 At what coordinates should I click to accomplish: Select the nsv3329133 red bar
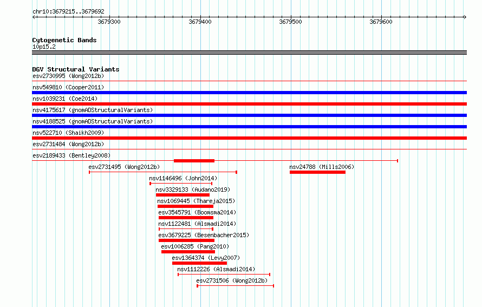click(183, 195)
